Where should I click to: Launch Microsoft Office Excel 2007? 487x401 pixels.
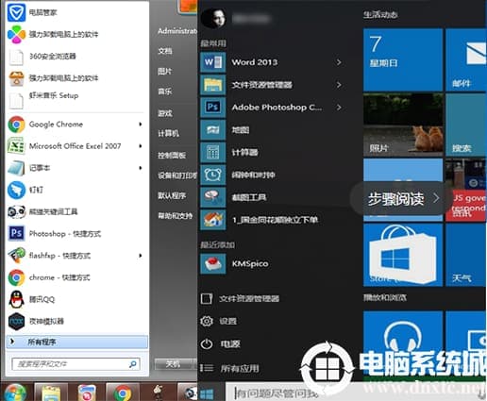coord(76,146)
